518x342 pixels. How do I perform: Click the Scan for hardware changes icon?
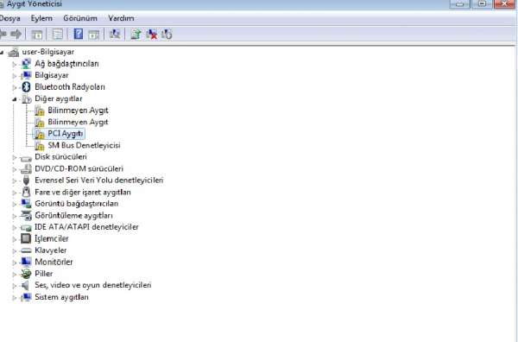pyautogui.click(x=115, y=34)
